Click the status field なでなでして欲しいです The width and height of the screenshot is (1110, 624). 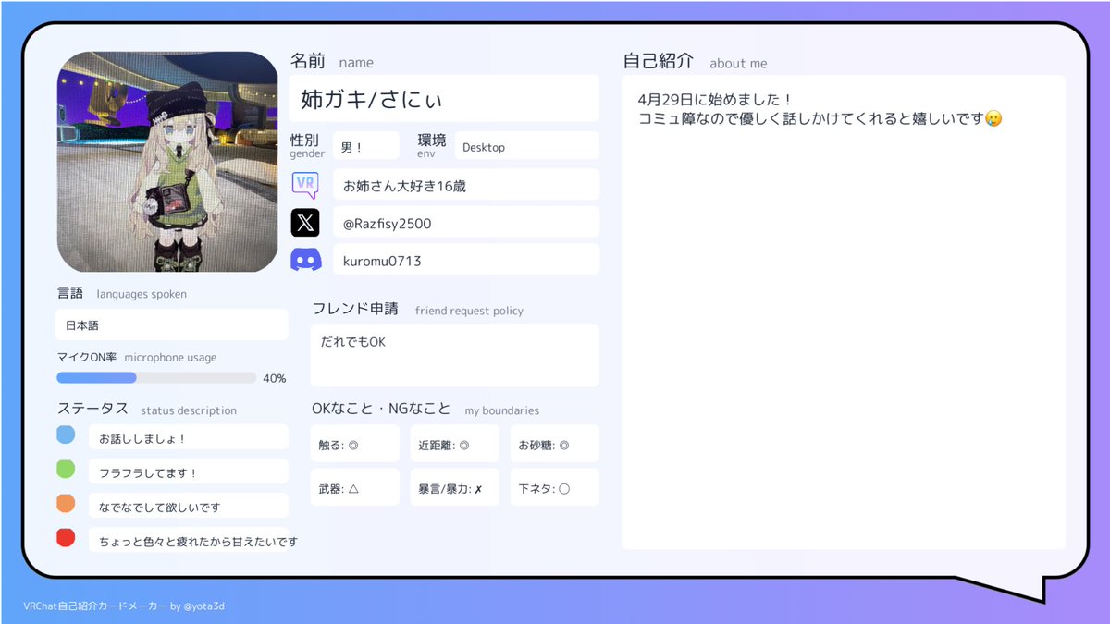pos(189,506)
